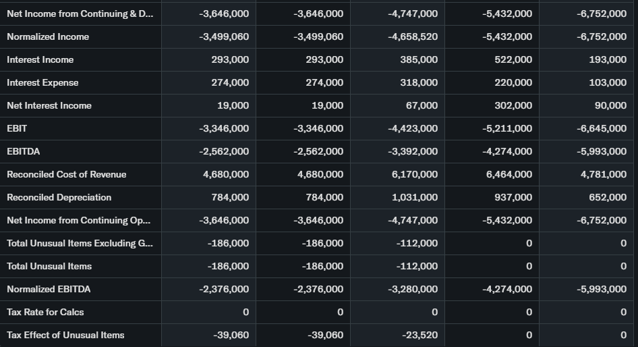638x347 pixels.
Task: Click the 302,000 Net Interest Income cell
Action: click(x=515, y=105)
